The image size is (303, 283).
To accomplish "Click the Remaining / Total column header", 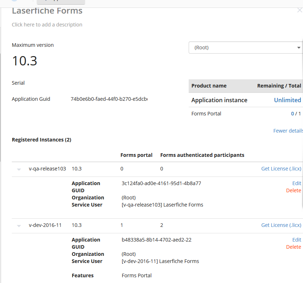I will pyautogui.click(x=279, y=86).
